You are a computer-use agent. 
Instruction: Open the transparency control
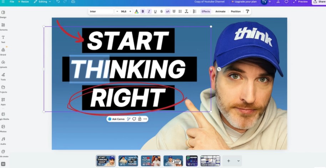194,11
